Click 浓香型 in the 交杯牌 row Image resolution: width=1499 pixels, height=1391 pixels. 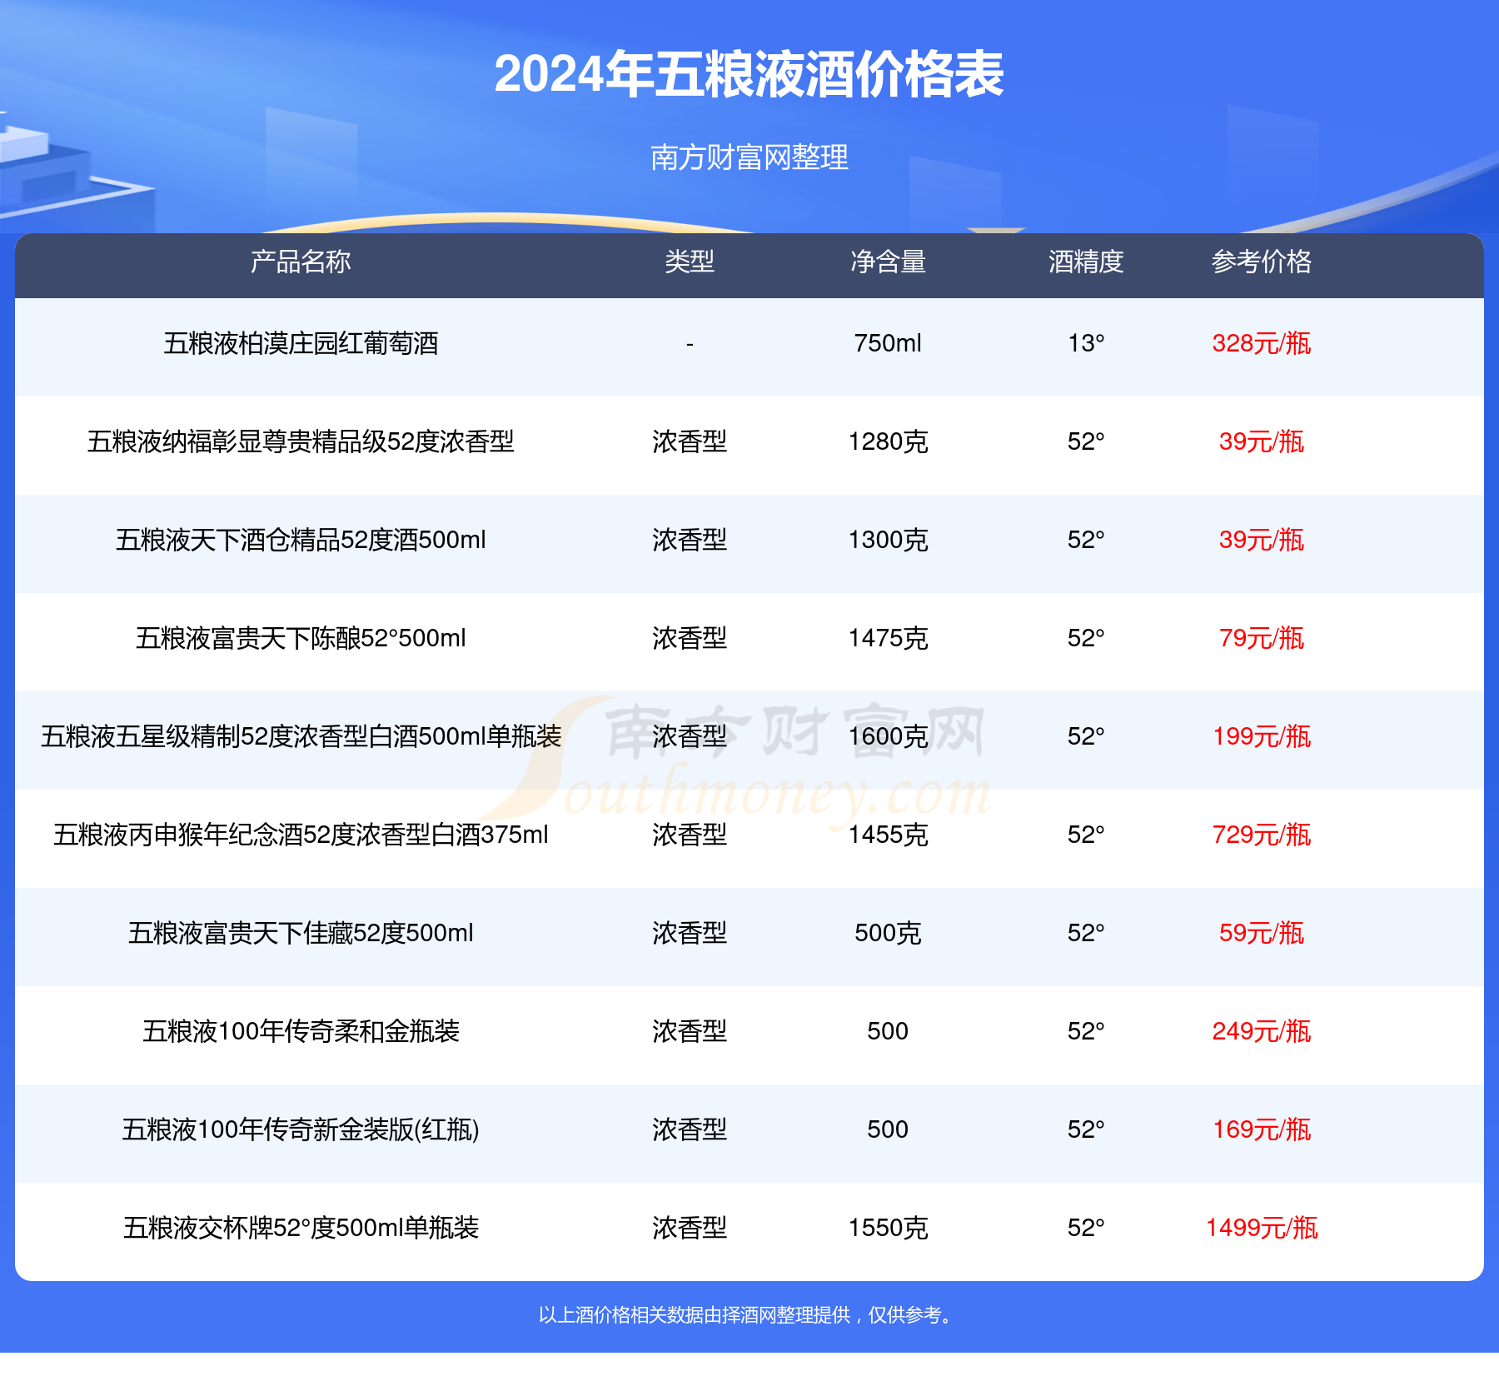[690, 1228]
